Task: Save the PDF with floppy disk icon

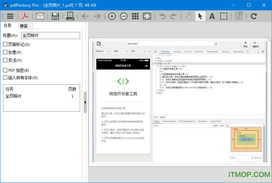Action: [x=55, y=16]
